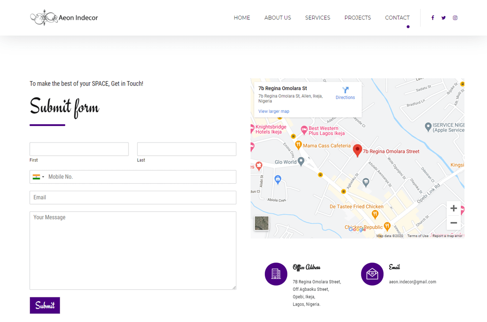Viewport: 487px width, 322px height.
Task: Zoom out the map with minus
Action: [x=453, y=223]
